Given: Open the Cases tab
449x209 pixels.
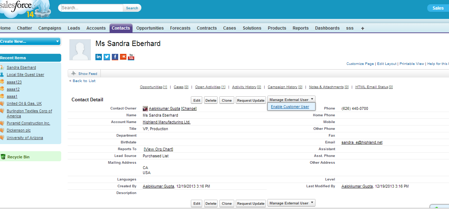Looking at the screenshot, I should click(230, 28).
